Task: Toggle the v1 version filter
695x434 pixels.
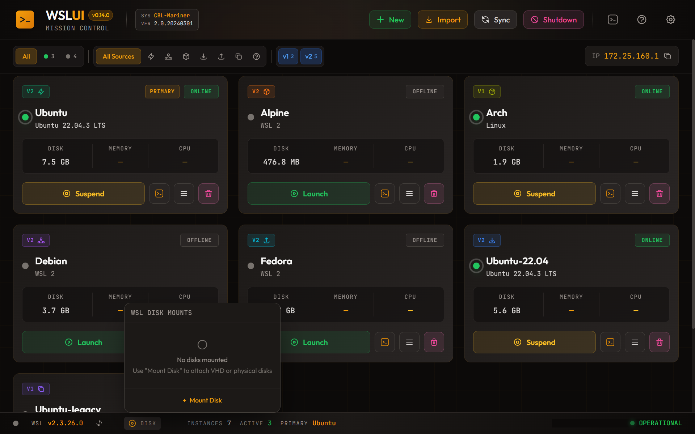Action: pos(288,56)
